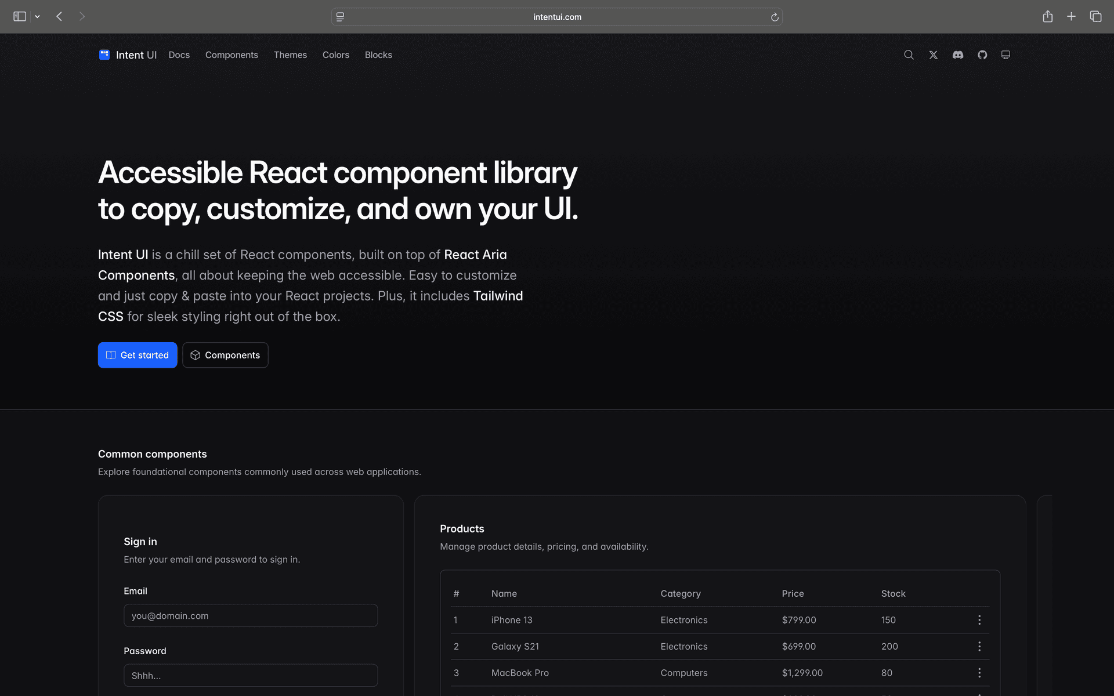Open the Discord icon link
The height and width of the screenshot is (696, 1114).
[x=958, y=55]
